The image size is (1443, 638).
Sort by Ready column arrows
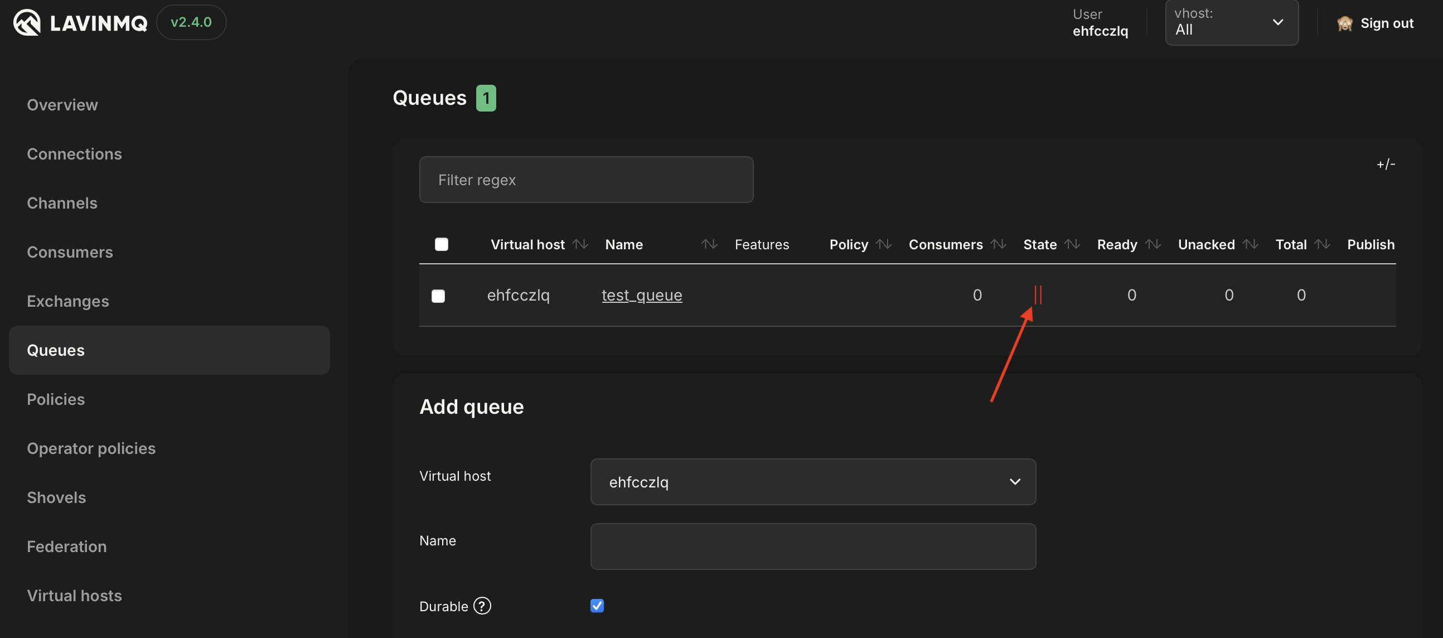click(1153, 244)
